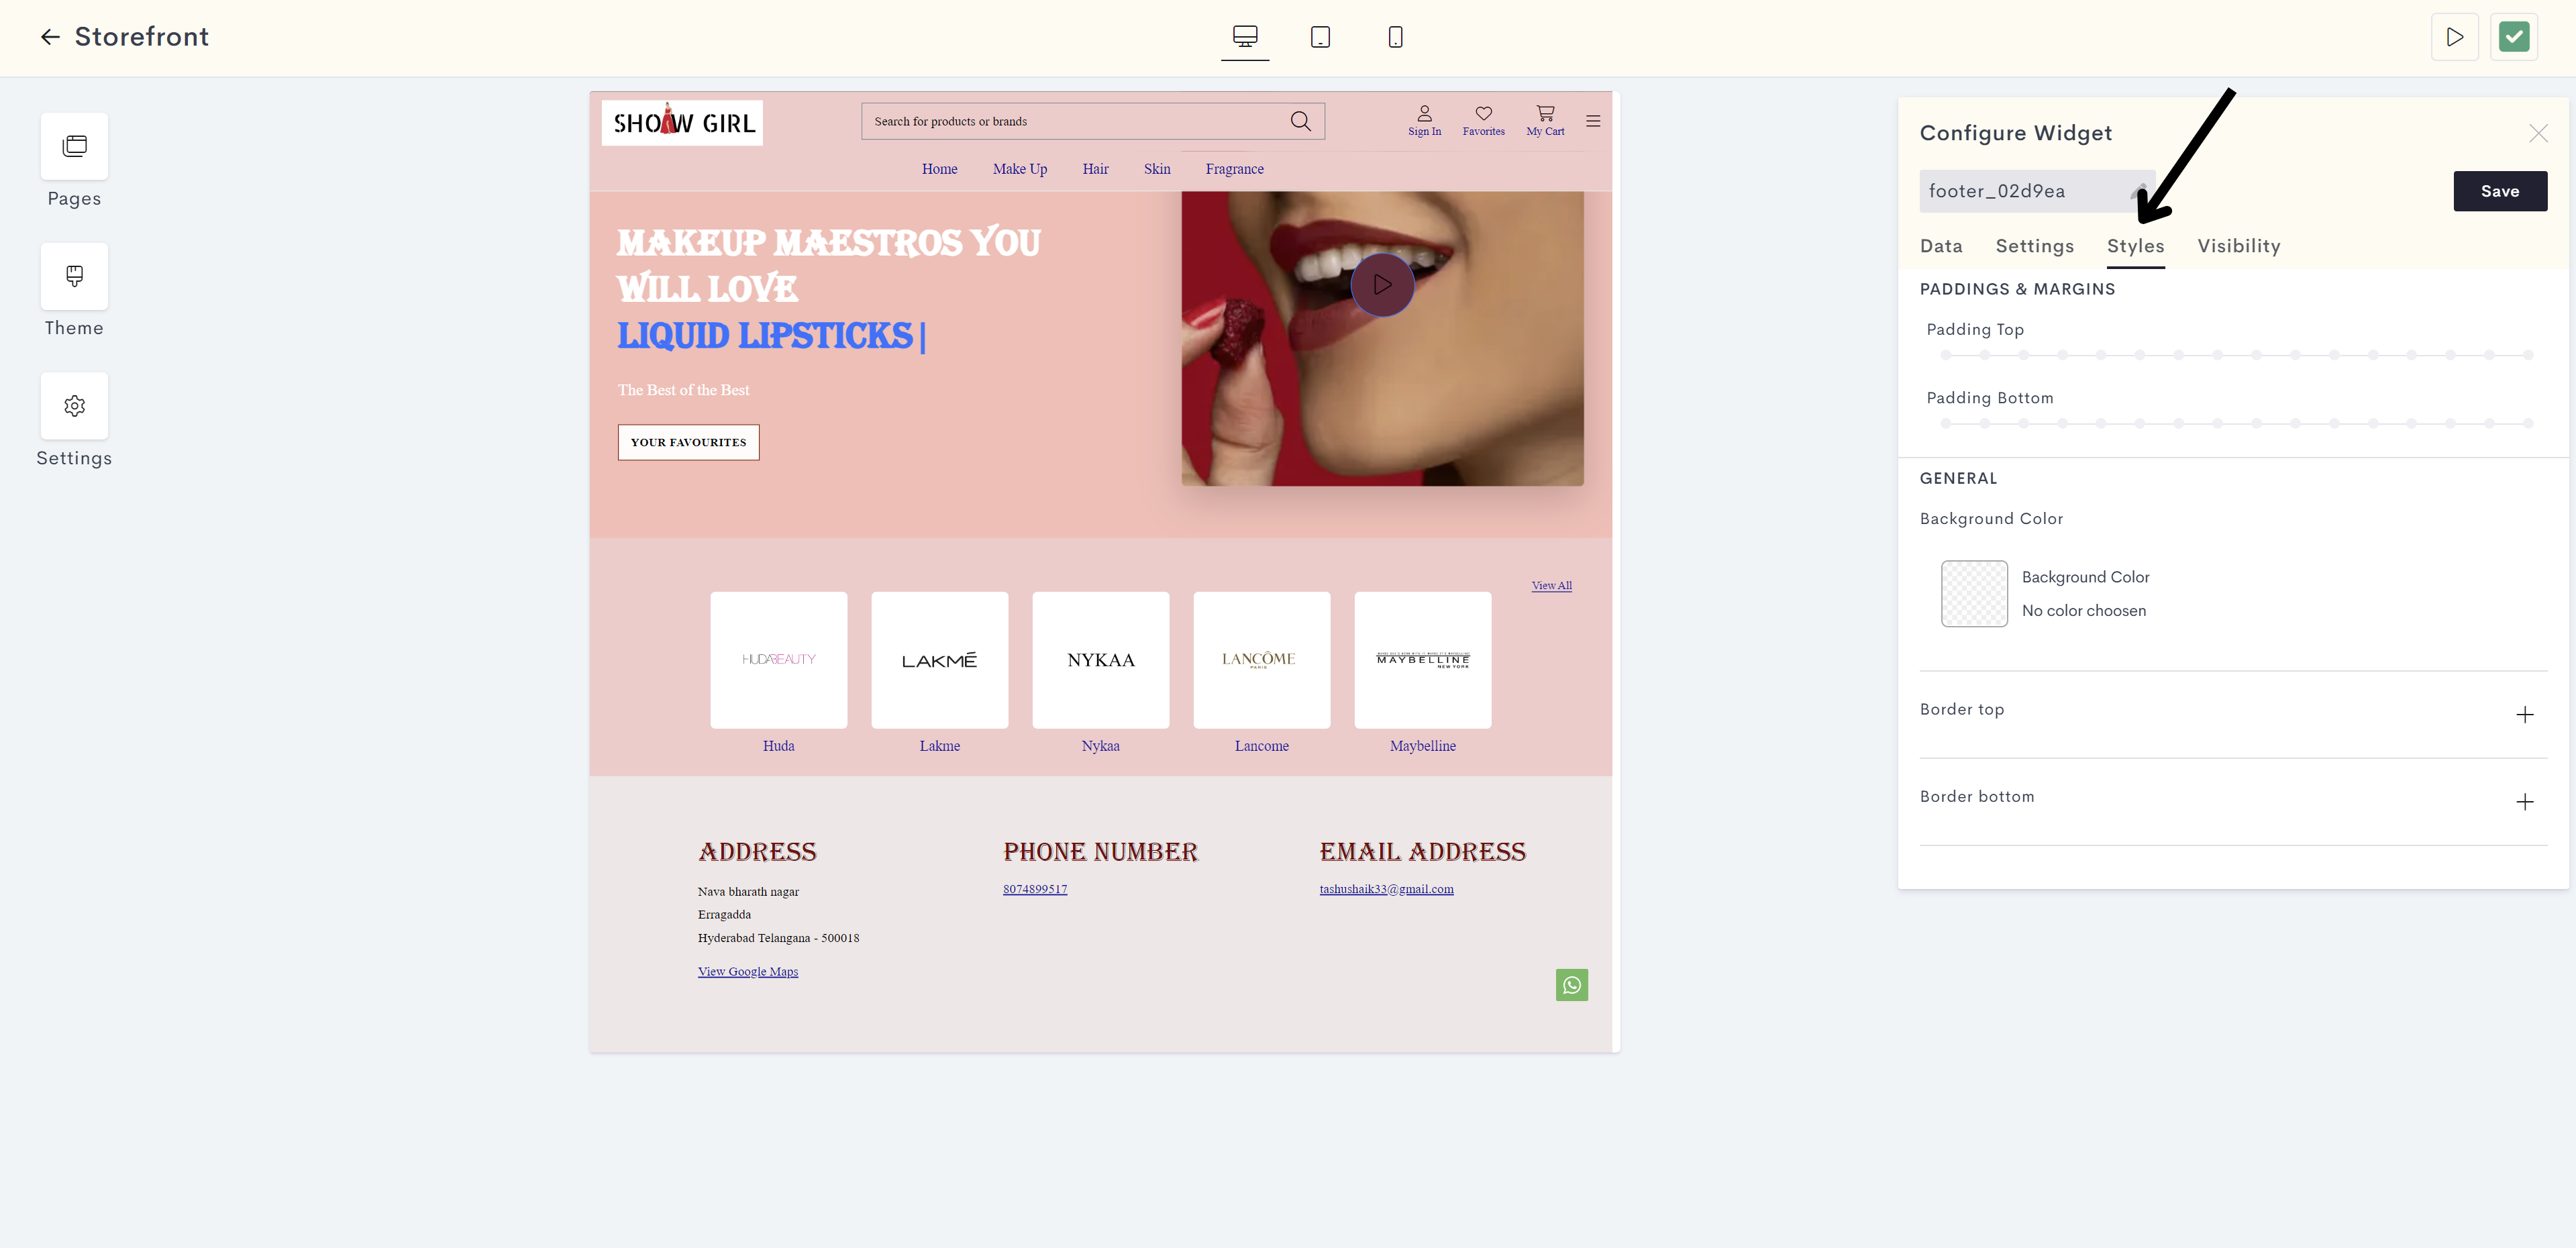Click the play preview button

(x=2454, y=37)
